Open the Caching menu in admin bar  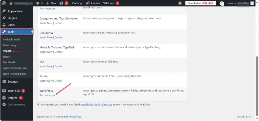[x=77, y=3]
